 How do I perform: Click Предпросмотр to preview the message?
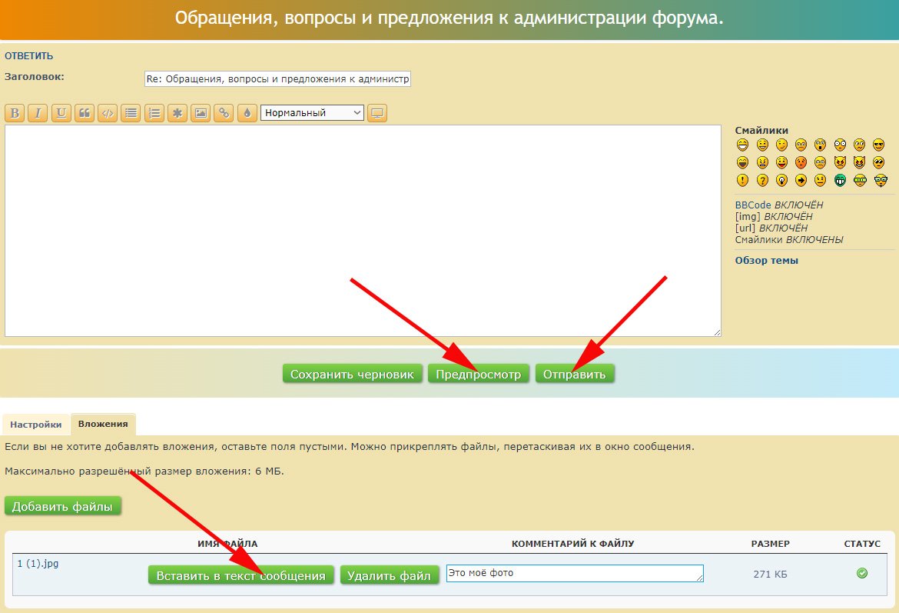[479, 375]
